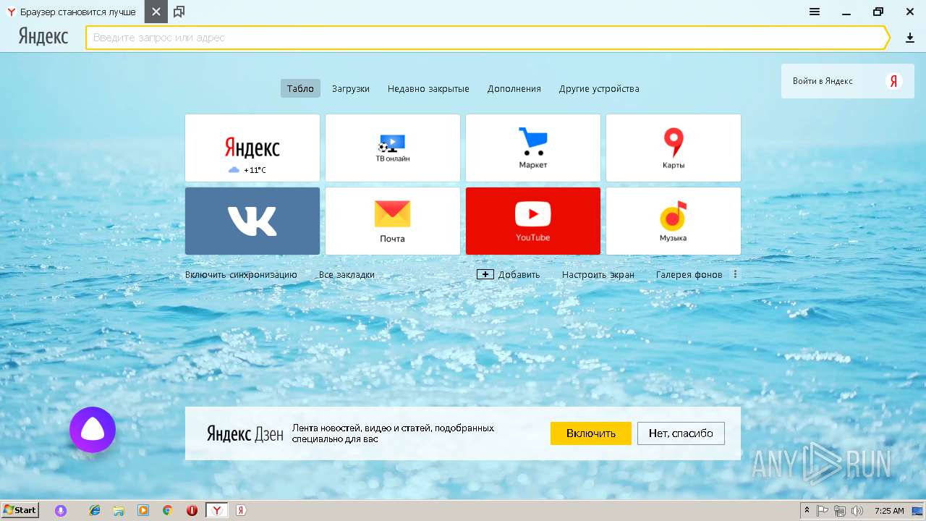Screen dimensions: 926x521
Task: Click the show desktop tray icon
Action: click(x=917, y=510)
